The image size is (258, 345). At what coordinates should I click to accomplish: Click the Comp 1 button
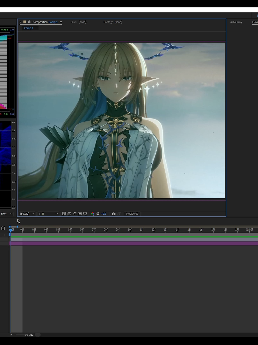[x=28, y=28]
